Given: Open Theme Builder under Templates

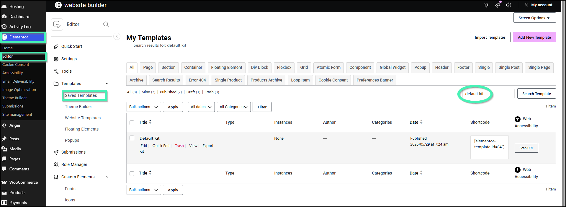Looking at the screenshot, I should pos(78,107).
